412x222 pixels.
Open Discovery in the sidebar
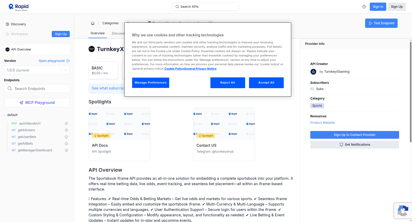point(19,24)
